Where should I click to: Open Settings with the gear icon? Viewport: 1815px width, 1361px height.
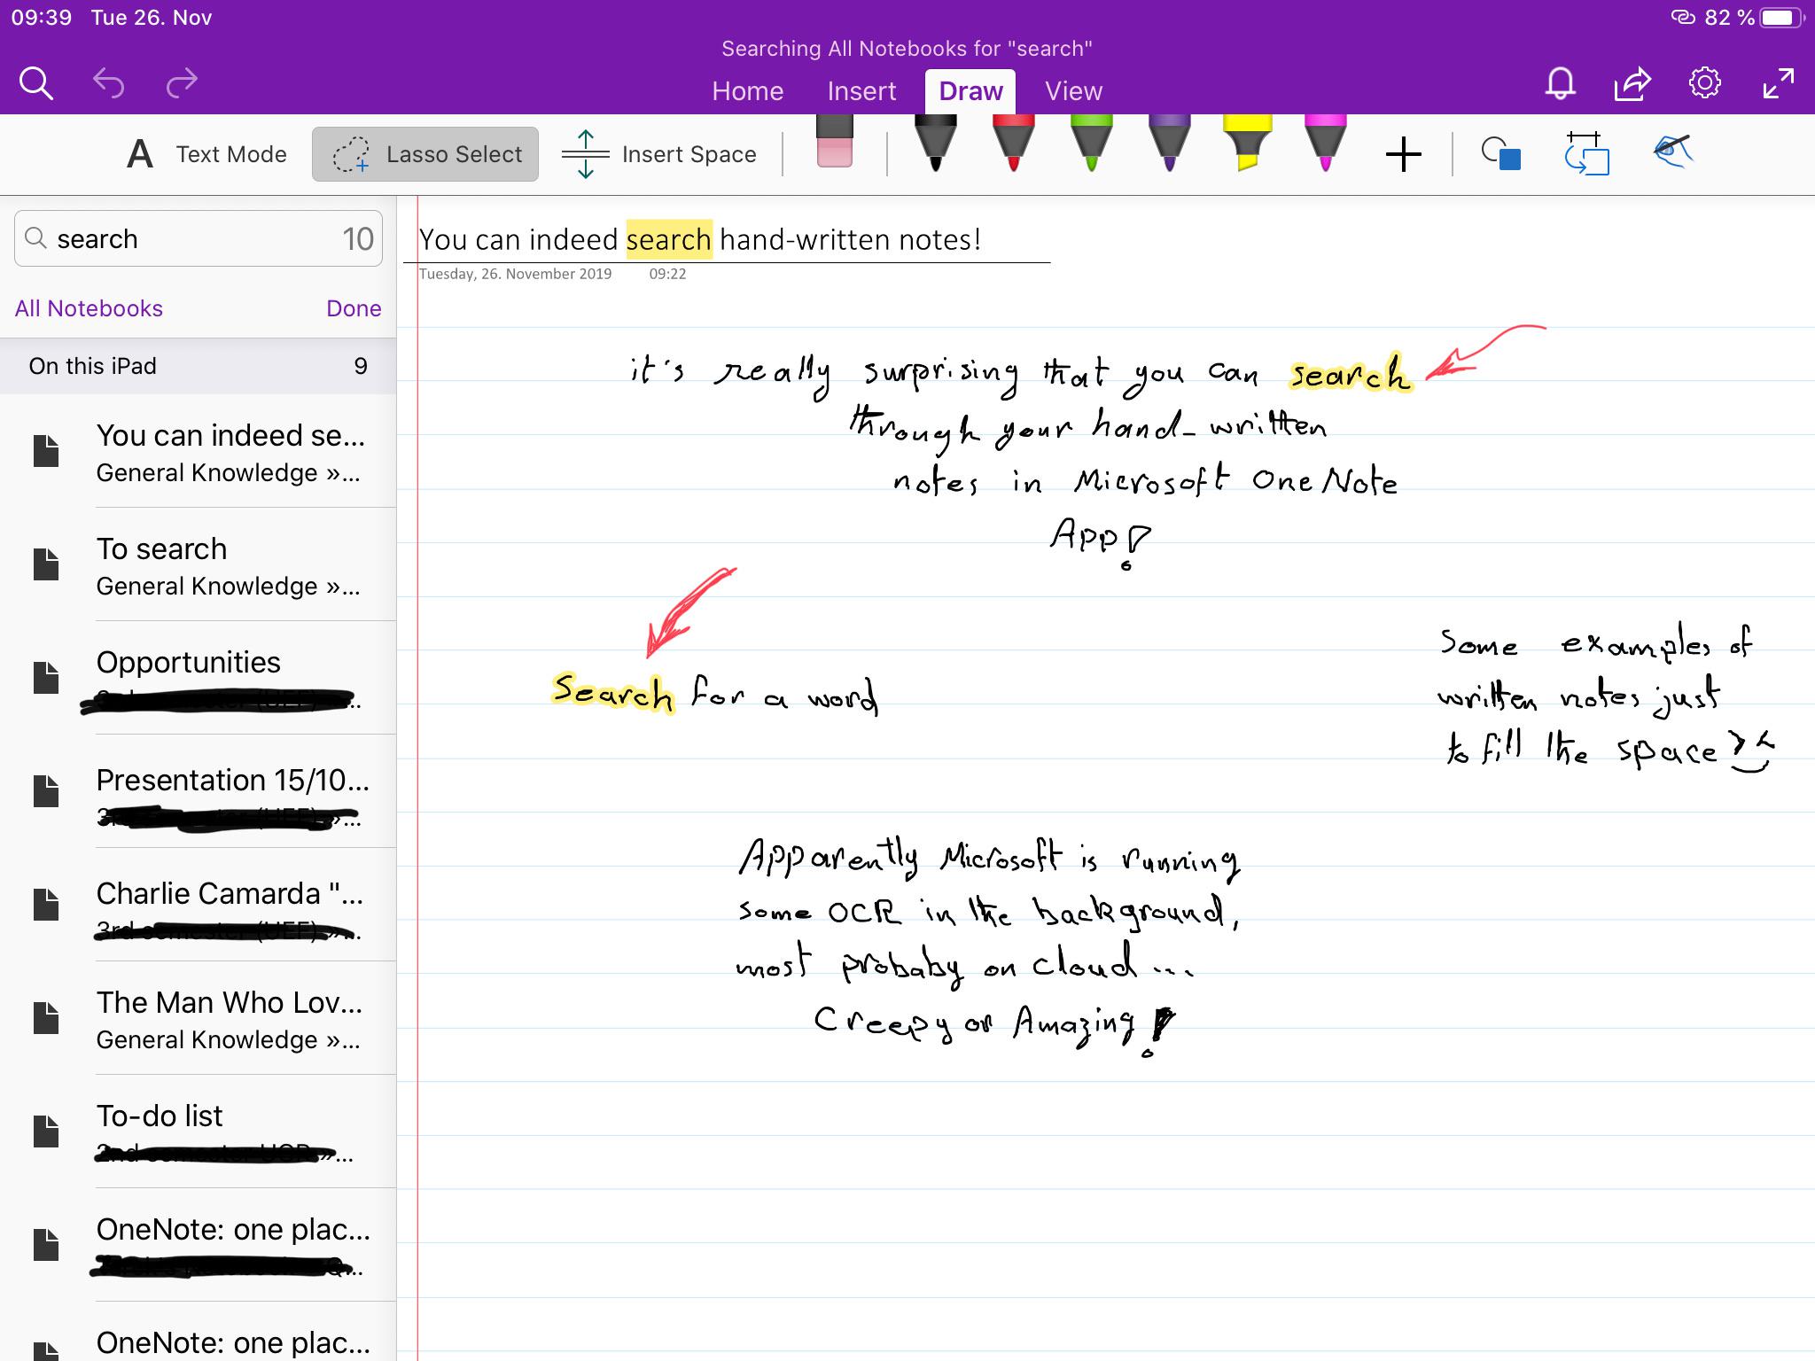(1703, 82)
